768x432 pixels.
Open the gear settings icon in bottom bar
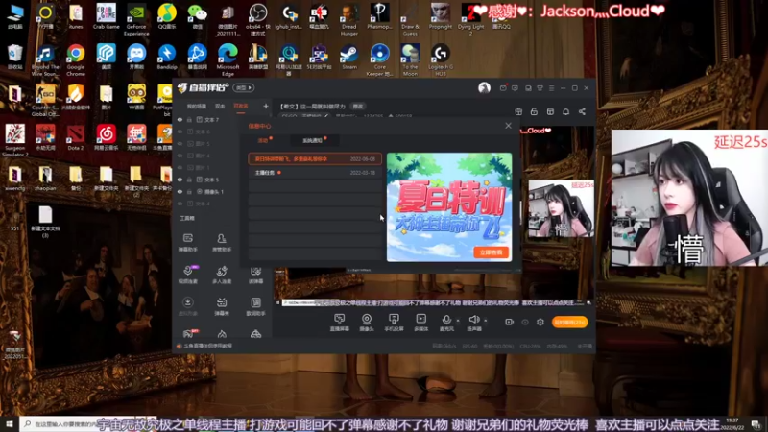(540, 322)
